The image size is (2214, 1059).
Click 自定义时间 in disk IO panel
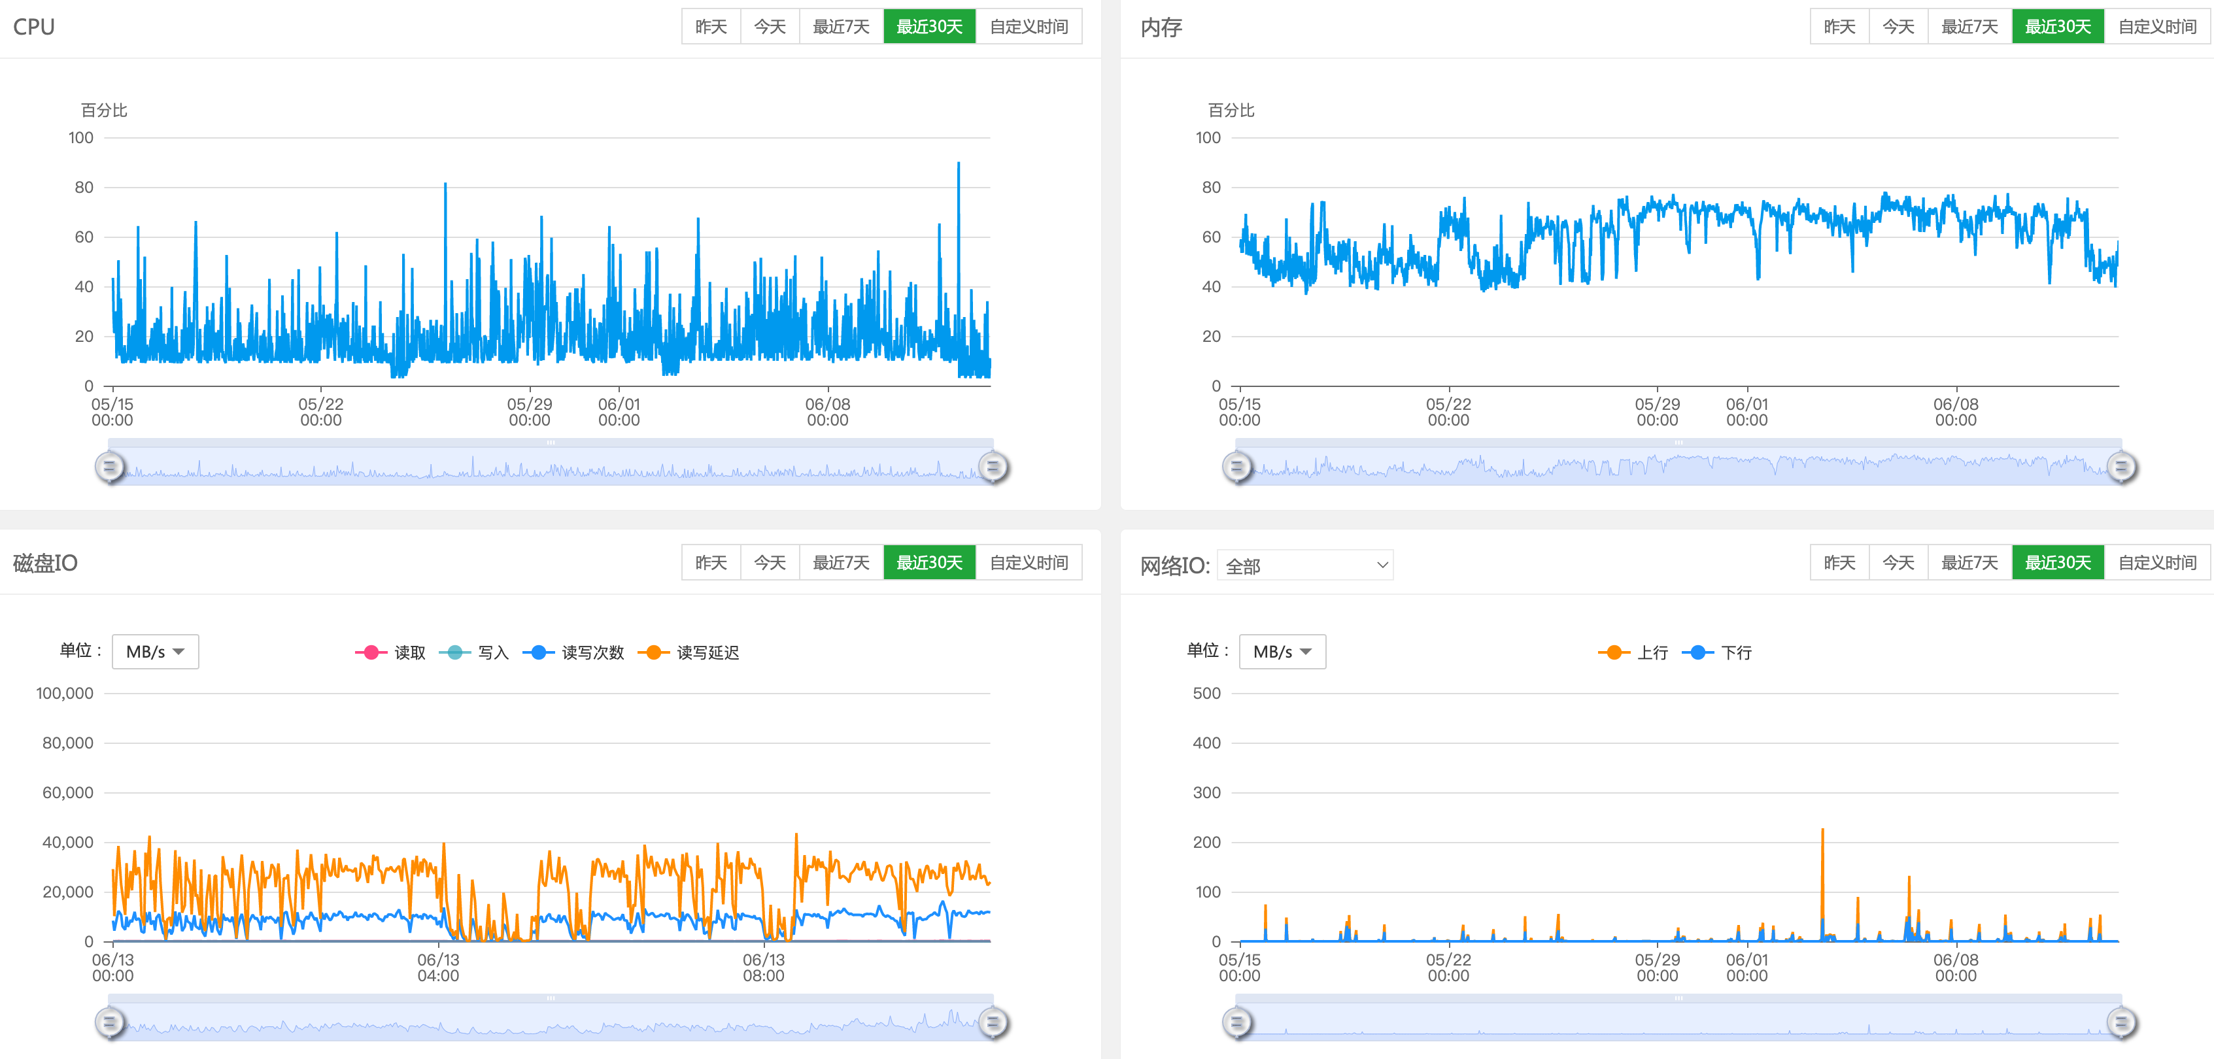coord(1028,562)
